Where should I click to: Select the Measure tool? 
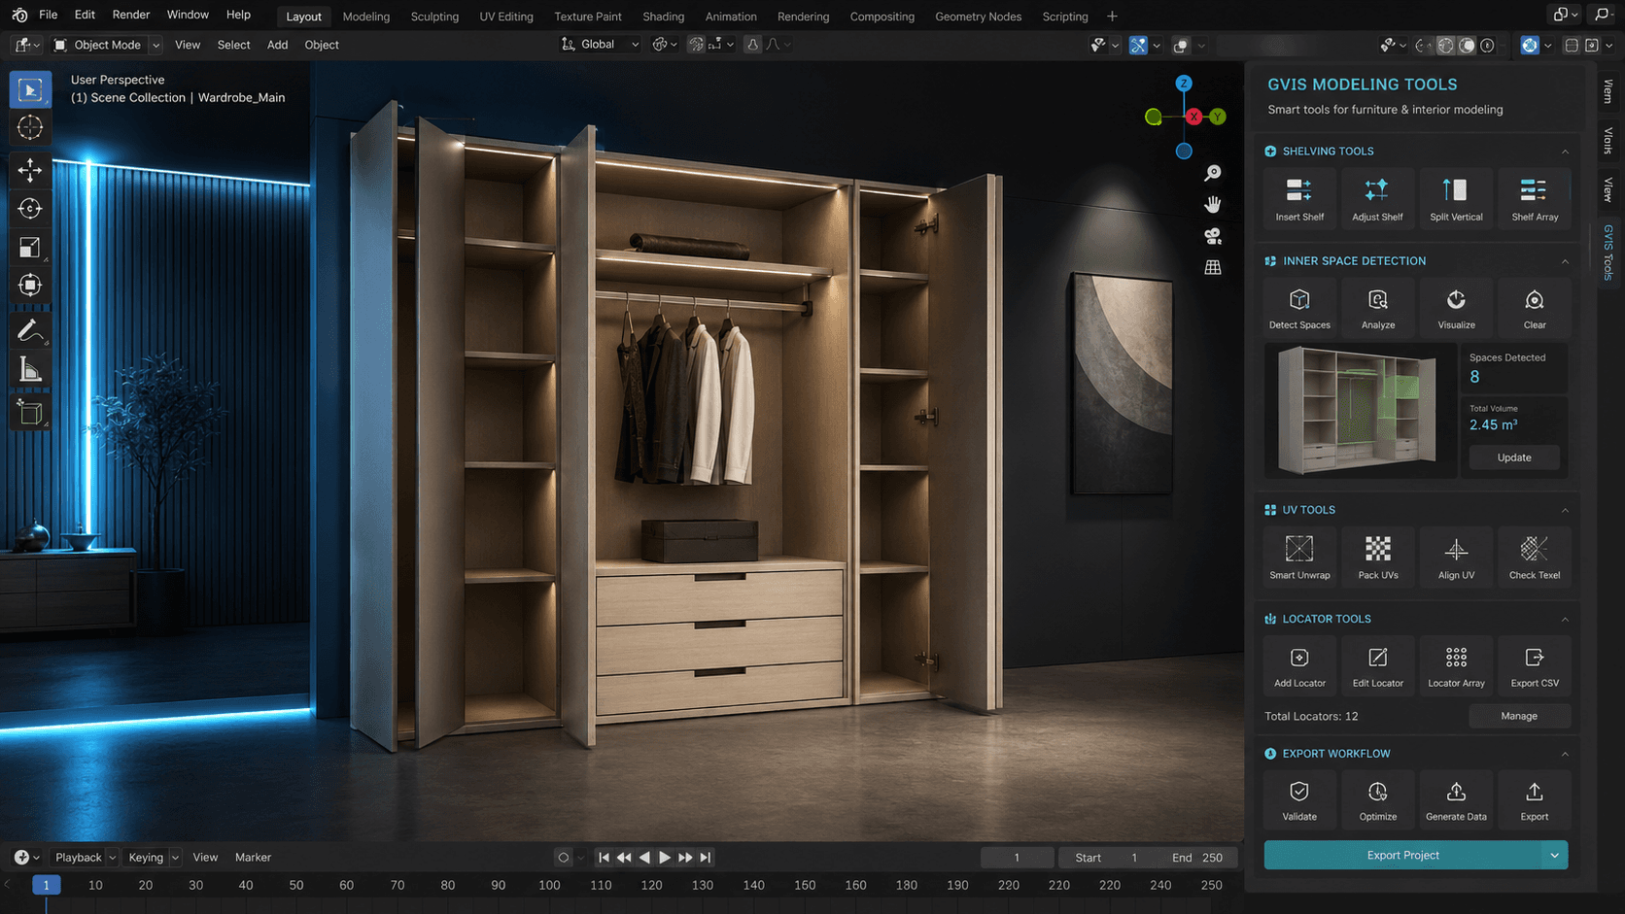(30, 370)
